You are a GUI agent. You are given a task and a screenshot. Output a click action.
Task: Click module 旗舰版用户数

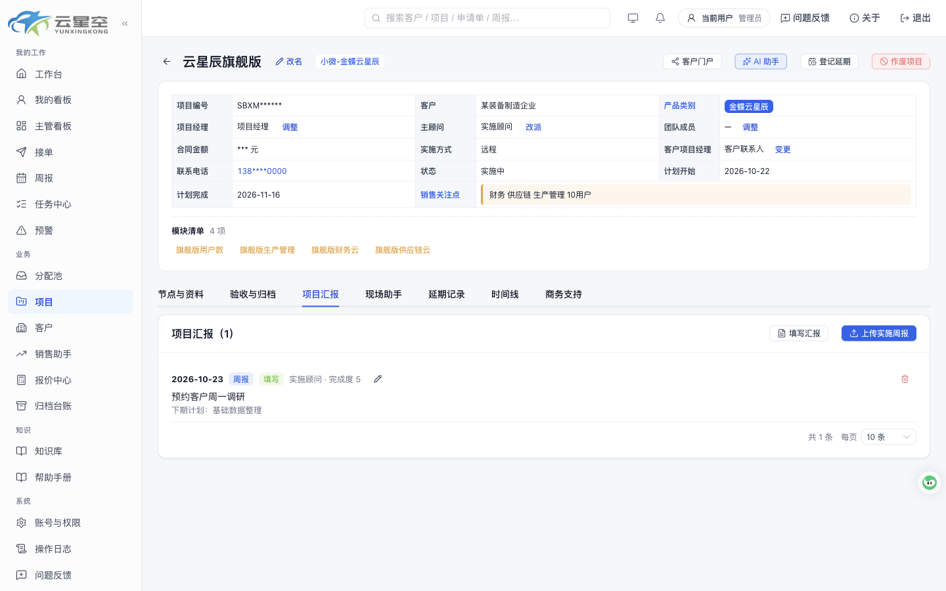point(200,250)
